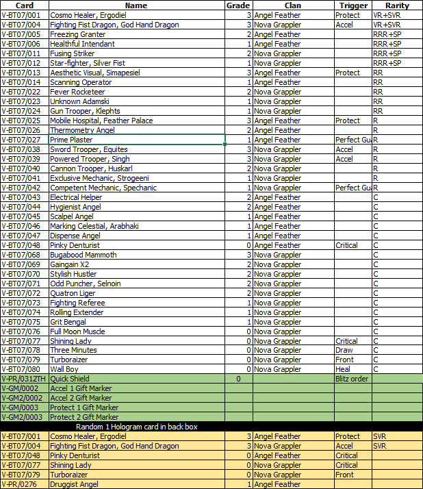Click the 'Electrical Helper' cell
The height and width of the screenshot is (489, 423).
[x=137, y=197]
